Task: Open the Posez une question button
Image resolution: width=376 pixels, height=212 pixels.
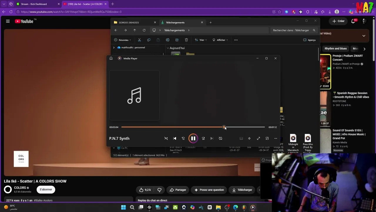Action: click(x=209, y=190)
